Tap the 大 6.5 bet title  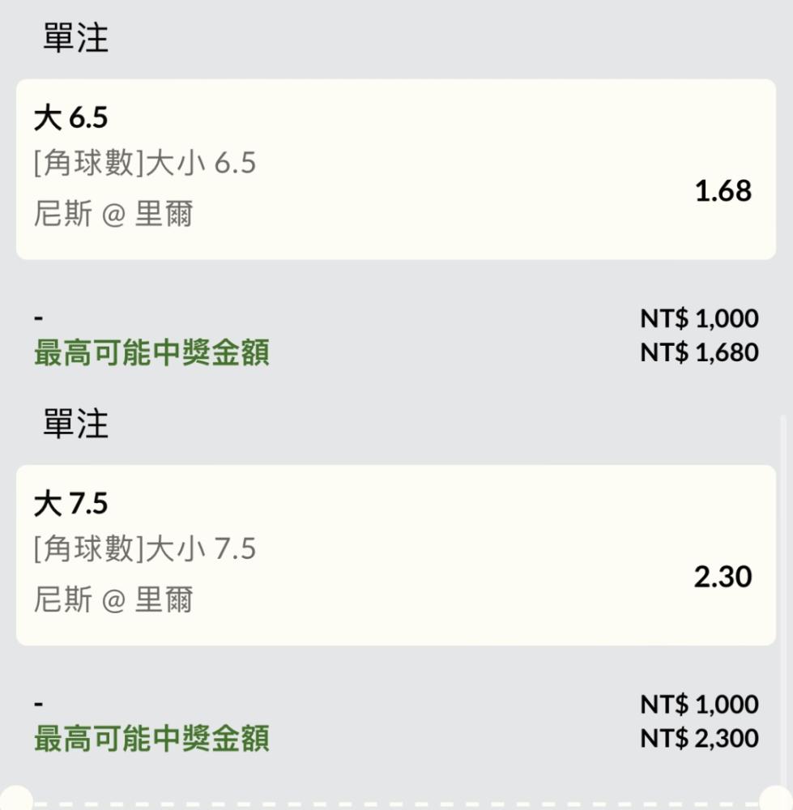coord(70,117)
